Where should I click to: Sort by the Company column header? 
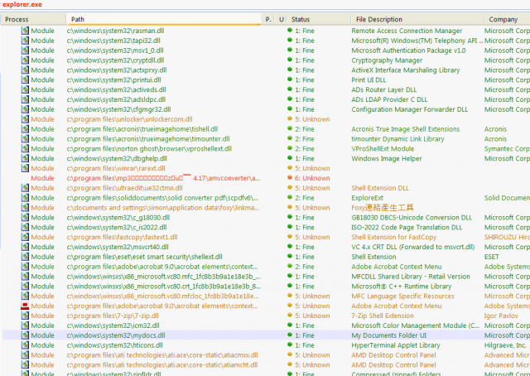[507, 19]
